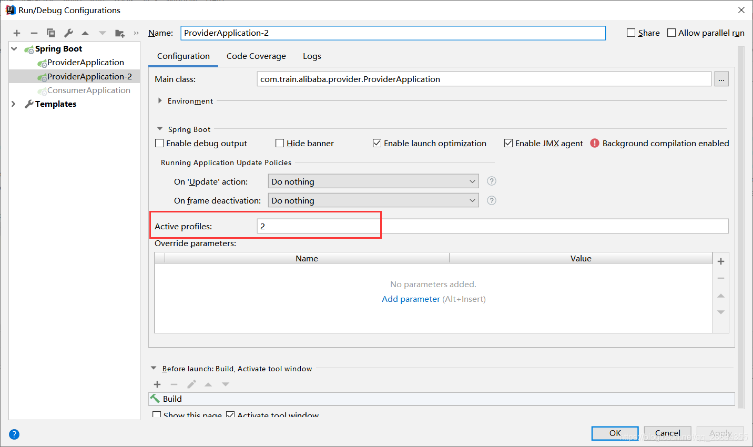
Task: Create new folder for configurations
Action: point(120,33)
